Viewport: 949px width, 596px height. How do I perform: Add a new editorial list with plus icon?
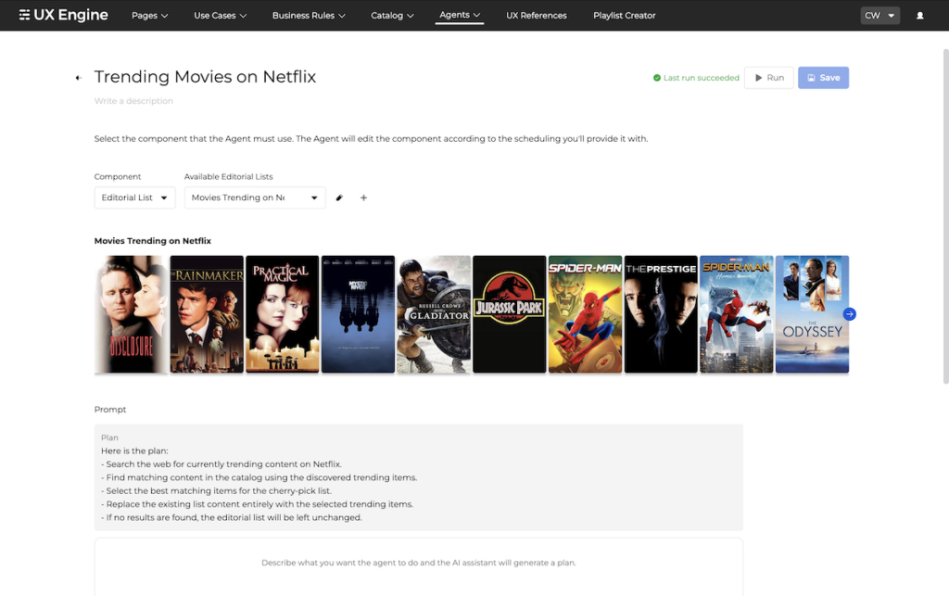[363, 197]
